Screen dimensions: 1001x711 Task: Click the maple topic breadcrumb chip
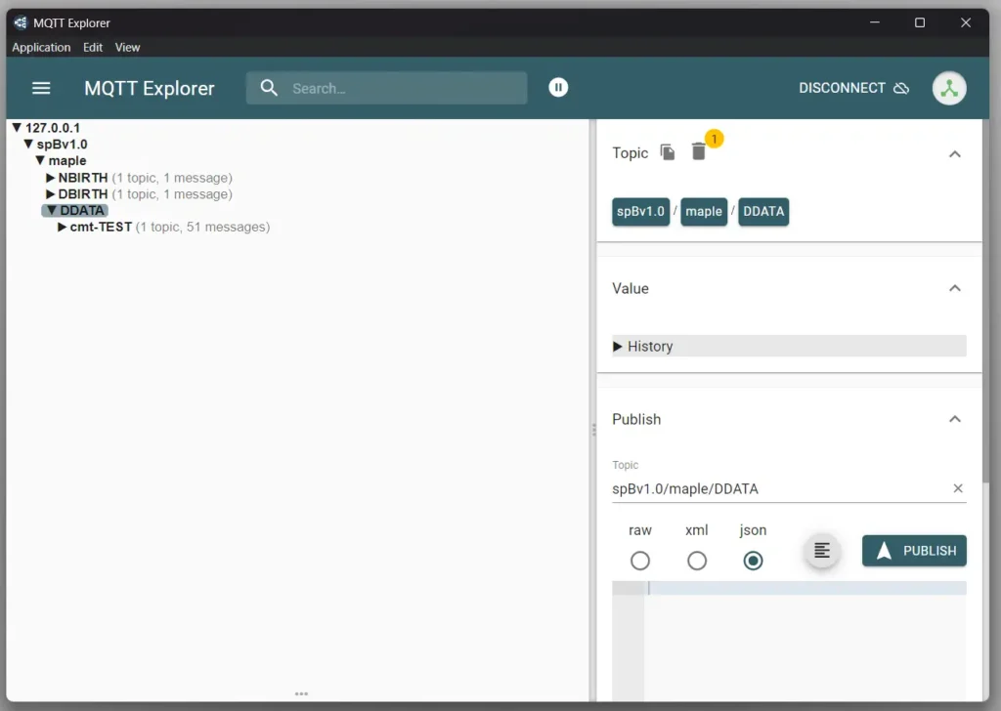point(704,212)
